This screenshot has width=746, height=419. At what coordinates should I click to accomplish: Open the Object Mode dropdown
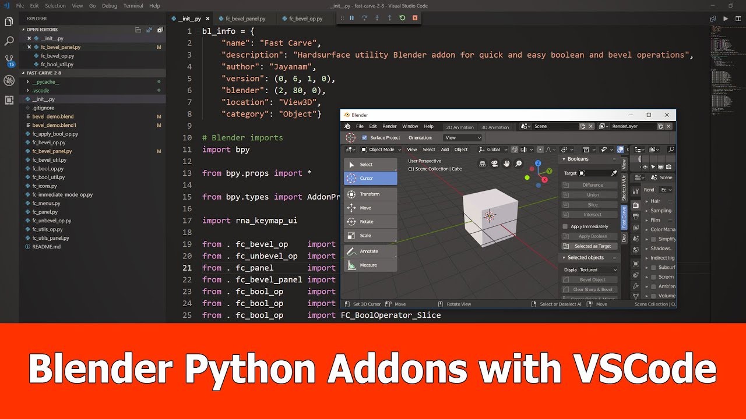point(382,150)
